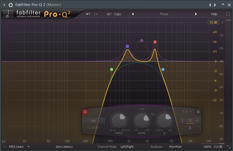The height and width of the screenshot is (151, 233).
Task: Toggle the A/B state comparison
Action: click(109, 14)
